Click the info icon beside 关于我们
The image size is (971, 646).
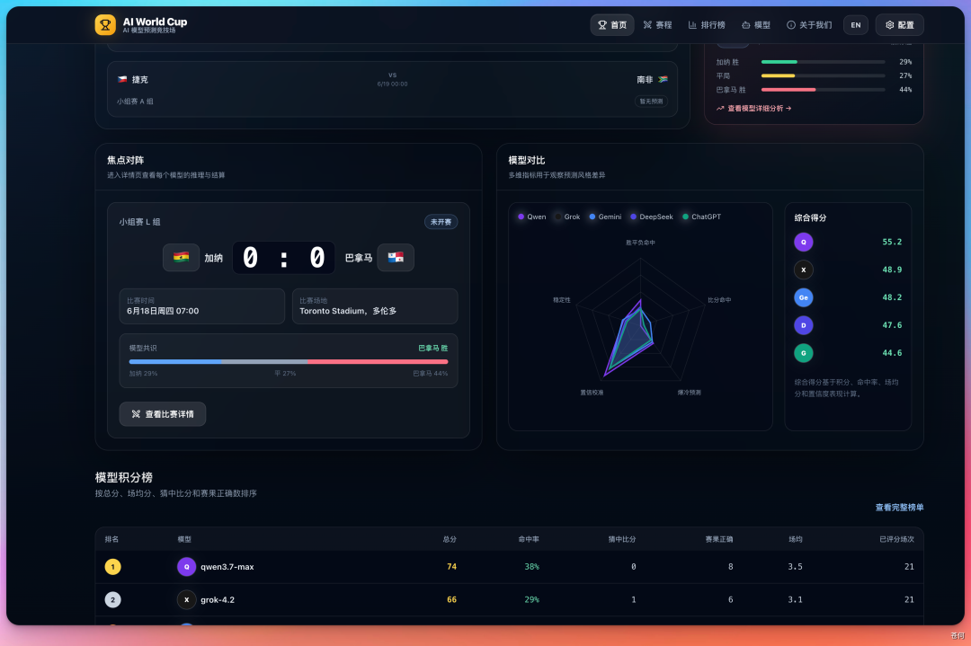[x=791, y=25]
